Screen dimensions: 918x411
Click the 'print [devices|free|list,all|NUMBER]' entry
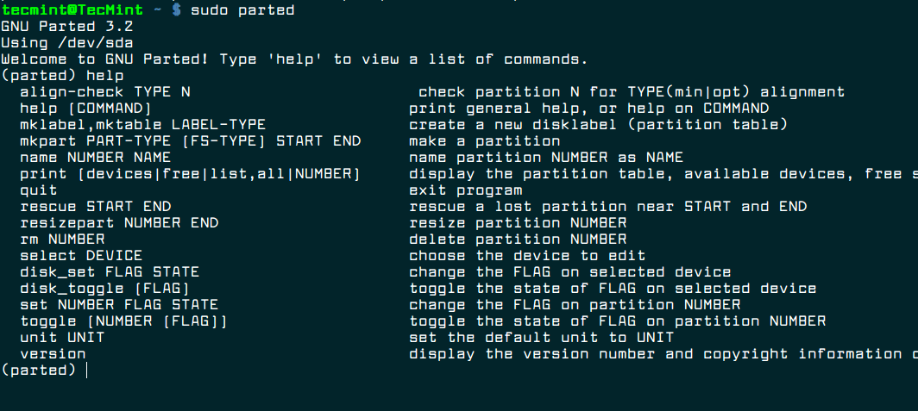tap(190, 174)
